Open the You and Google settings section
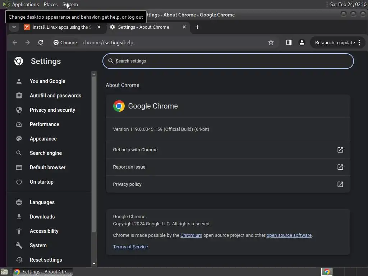 pyautogui.click(x=48, y=81)
